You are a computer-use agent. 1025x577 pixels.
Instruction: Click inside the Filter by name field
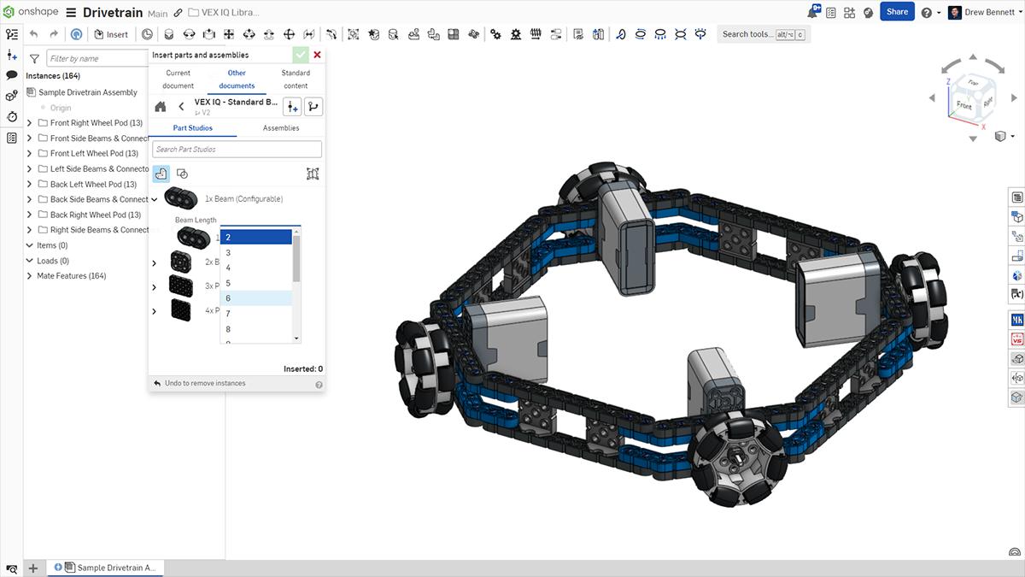pos(94,58)
